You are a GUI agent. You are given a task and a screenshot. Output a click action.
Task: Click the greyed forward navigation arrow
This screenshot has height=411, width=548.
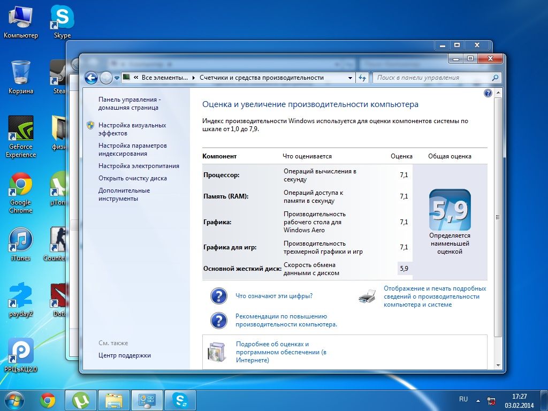(106, 78)
